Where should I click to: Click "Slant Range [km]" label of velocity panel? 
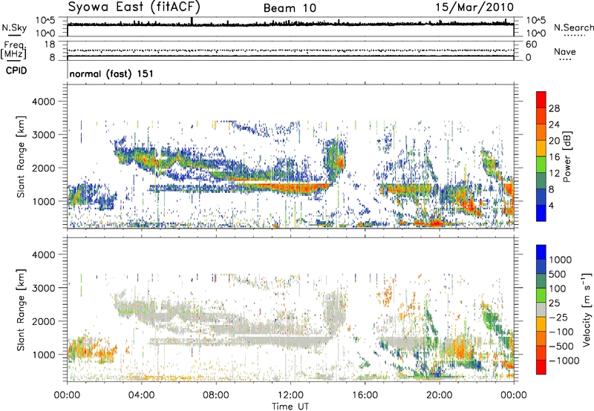point(21,310)
